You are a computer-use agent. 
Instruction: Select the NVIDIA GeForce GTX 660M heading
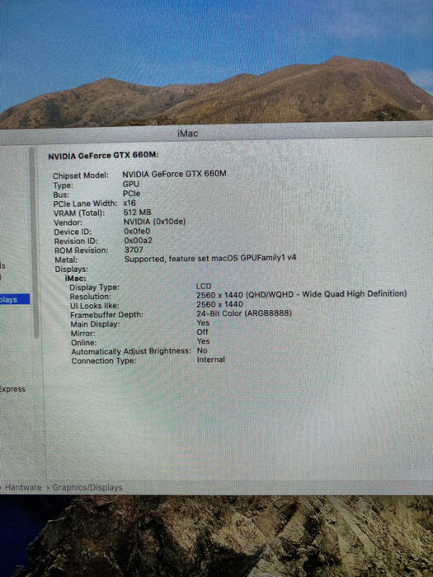[x=103, y=156]
